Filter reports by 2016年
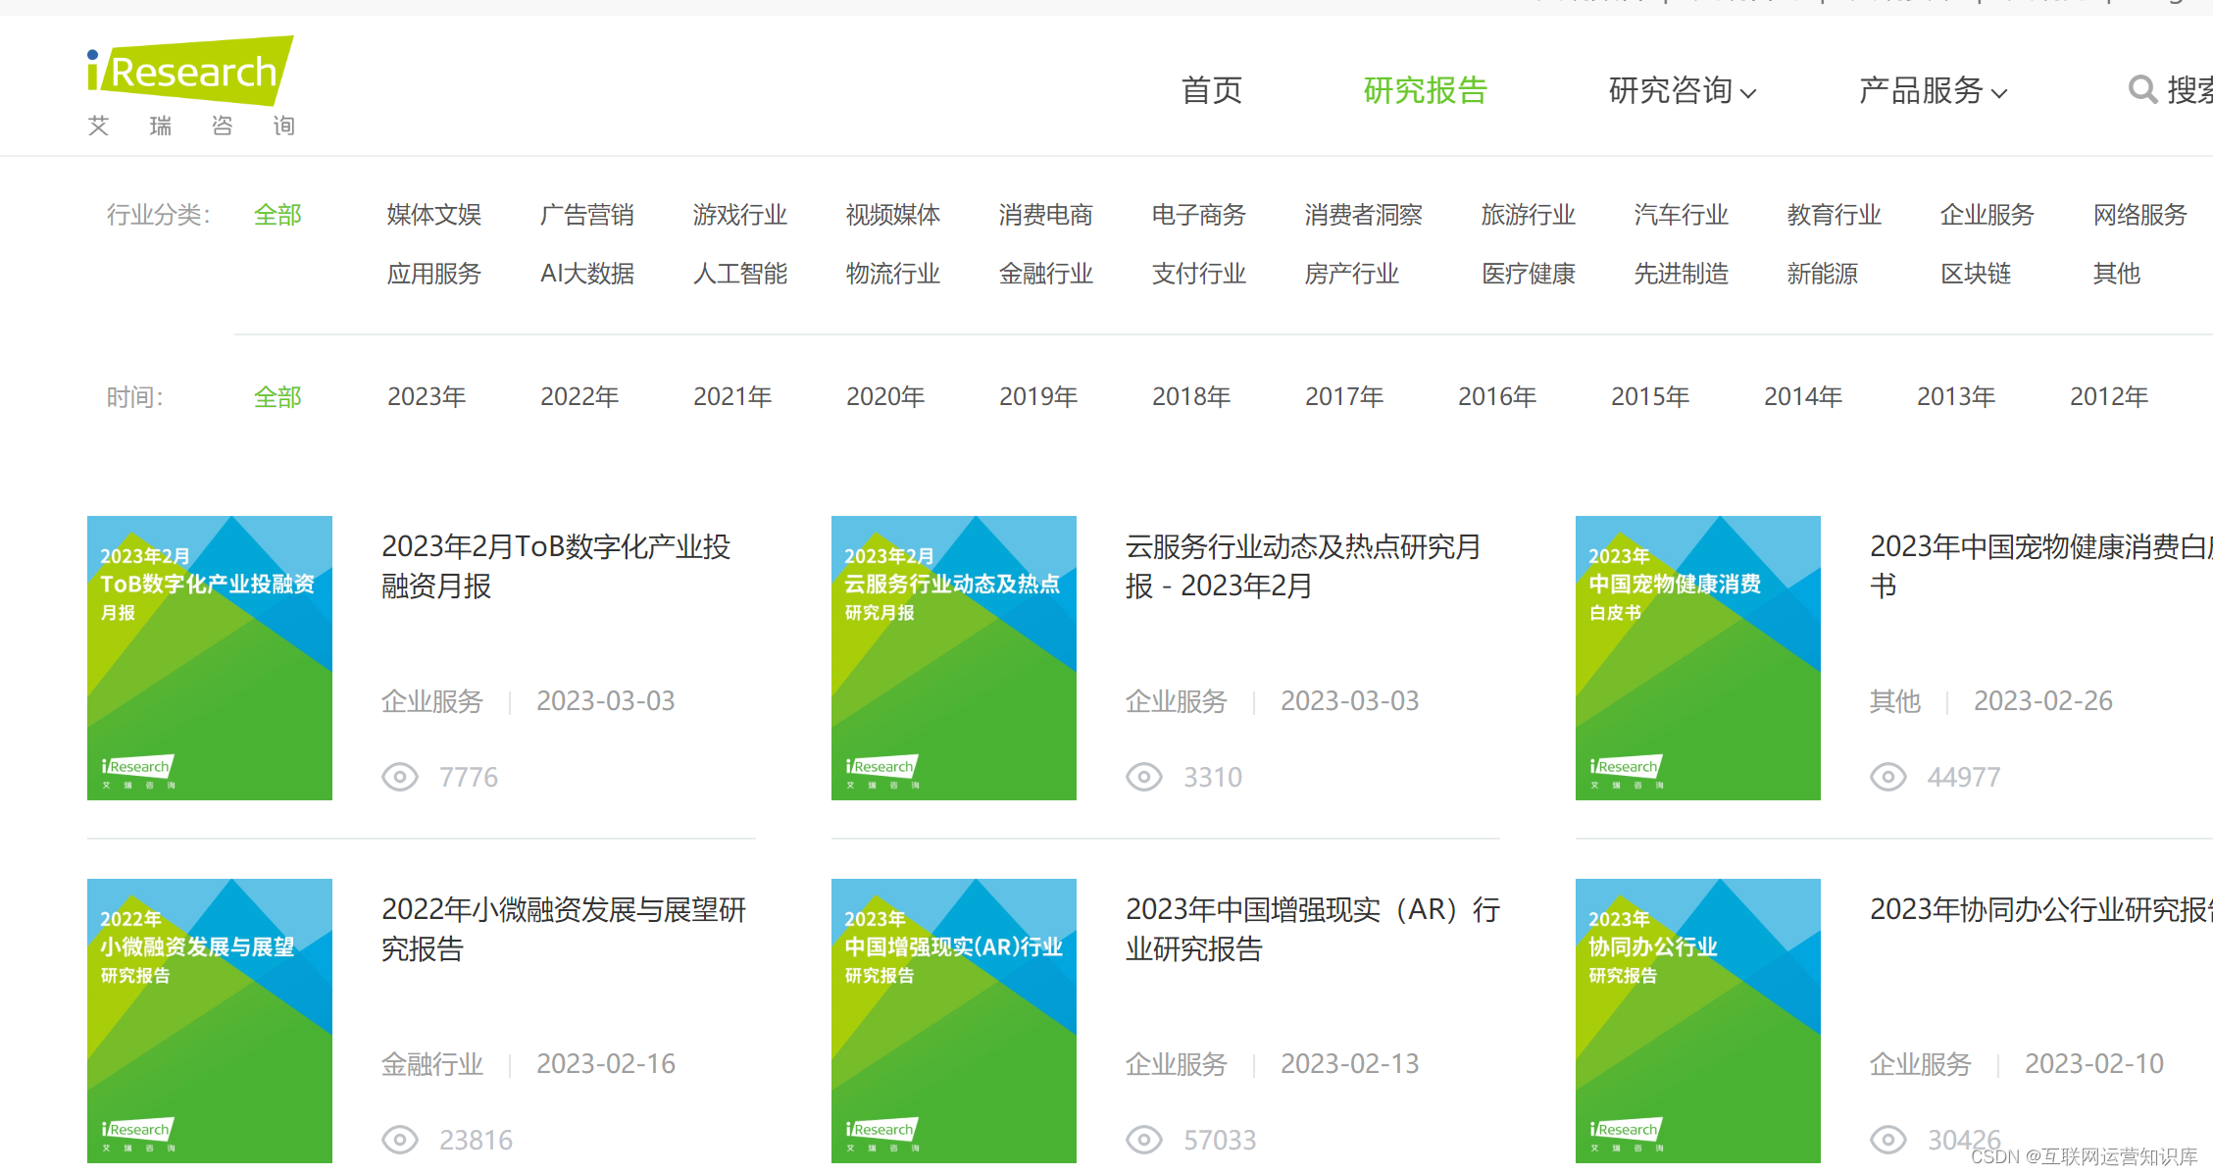Viewport: 2213px width, 1175px height. coord(1497,397)
